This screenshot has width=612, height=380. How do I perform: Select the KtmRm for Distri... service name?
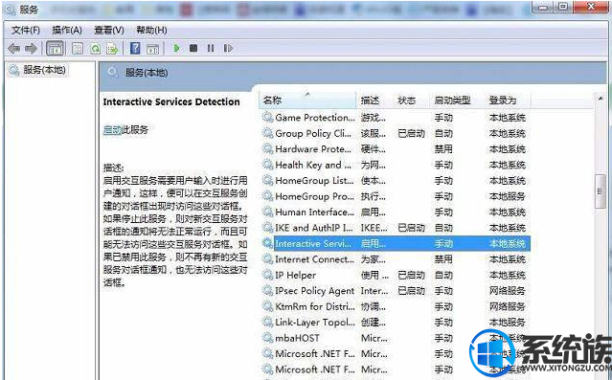pos(314,306)
